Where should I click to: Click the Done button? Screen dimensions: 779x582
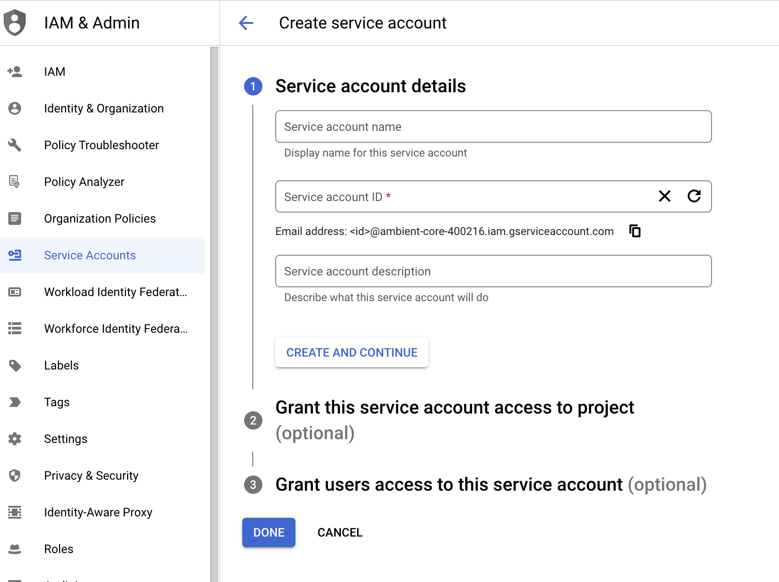point(269,532)
